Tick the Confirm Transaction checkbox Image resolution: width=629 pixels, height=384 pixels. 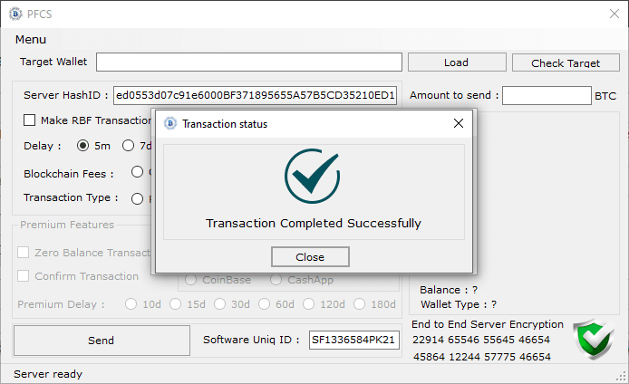pos(24,276)
